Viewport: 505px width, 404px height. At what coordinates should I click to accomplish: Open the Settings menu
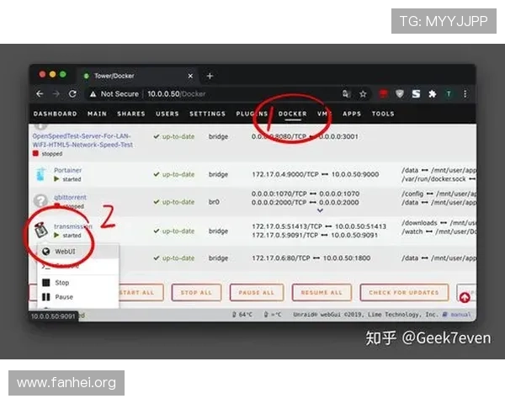(207, 114)
